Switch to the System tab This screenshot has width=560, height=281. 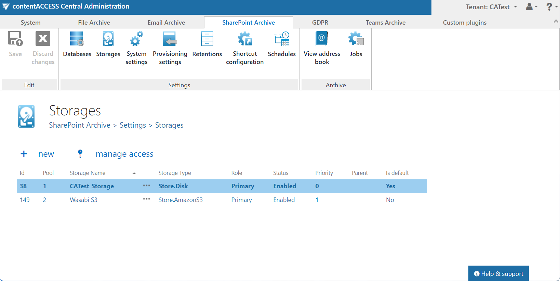click(x=30, y=23)
